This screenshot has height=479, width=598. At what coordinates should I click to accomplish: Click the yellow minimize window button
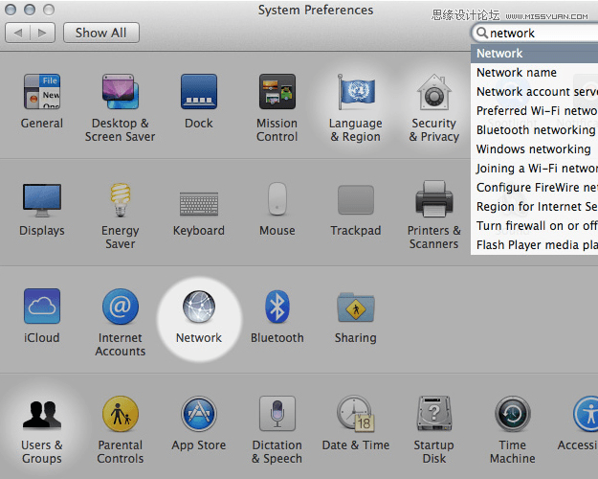[x=30, y=10]
